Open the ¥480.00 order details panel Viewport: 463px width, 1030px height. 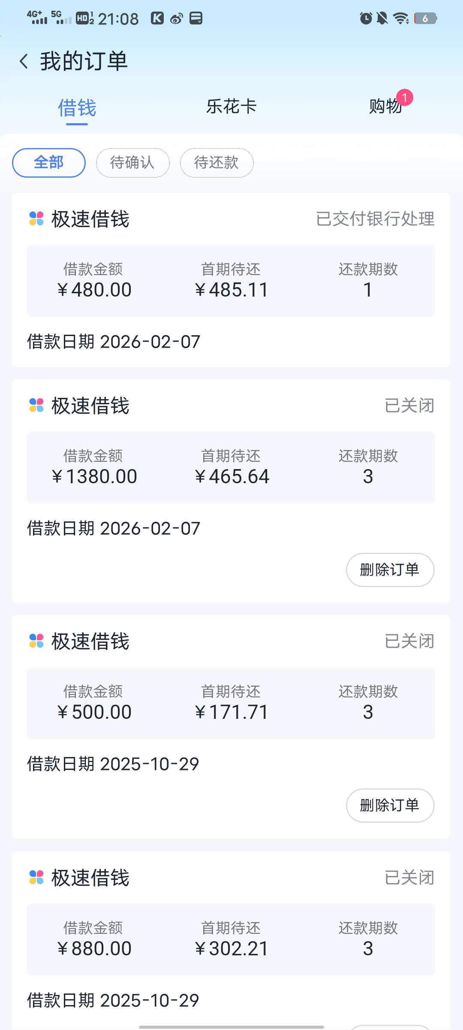tap(231, 281)
